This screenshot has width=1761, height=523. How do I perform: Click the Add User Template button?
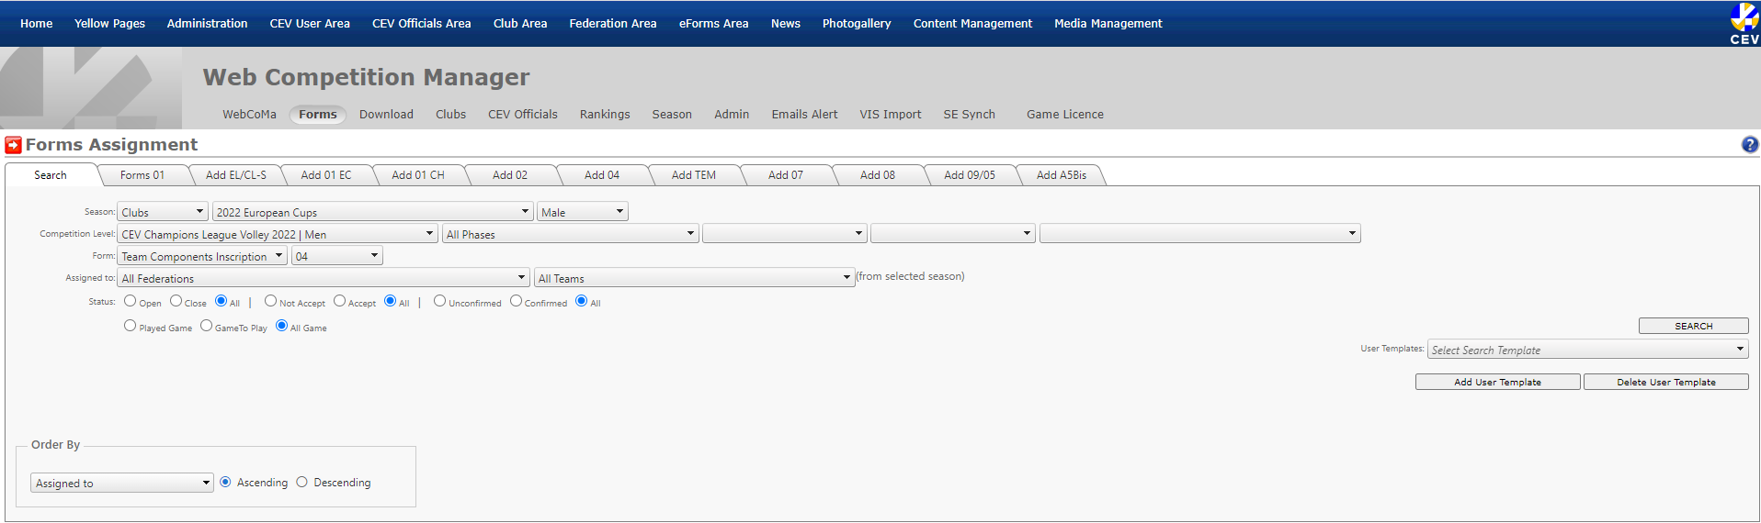pyautogui.click(x=1497, y=382)
